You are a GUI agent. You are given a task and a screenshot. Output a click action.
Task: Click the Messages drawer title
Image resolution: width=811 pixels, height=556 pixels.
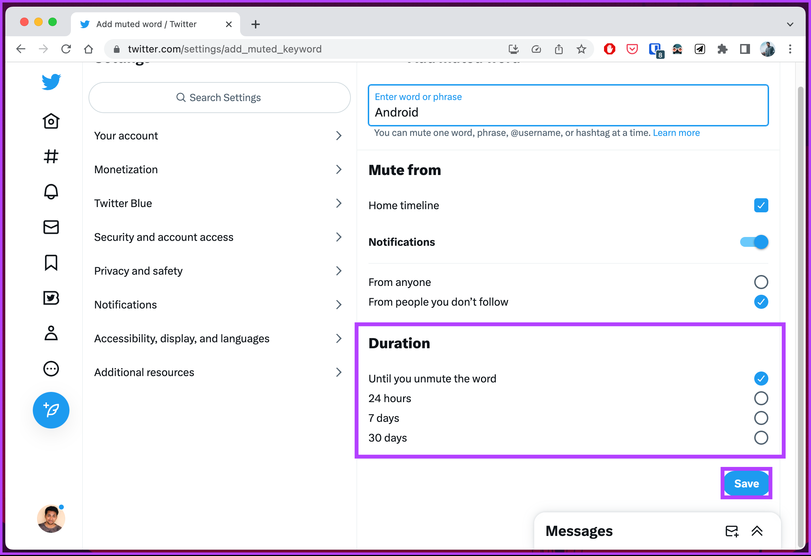tap(579, 531)
